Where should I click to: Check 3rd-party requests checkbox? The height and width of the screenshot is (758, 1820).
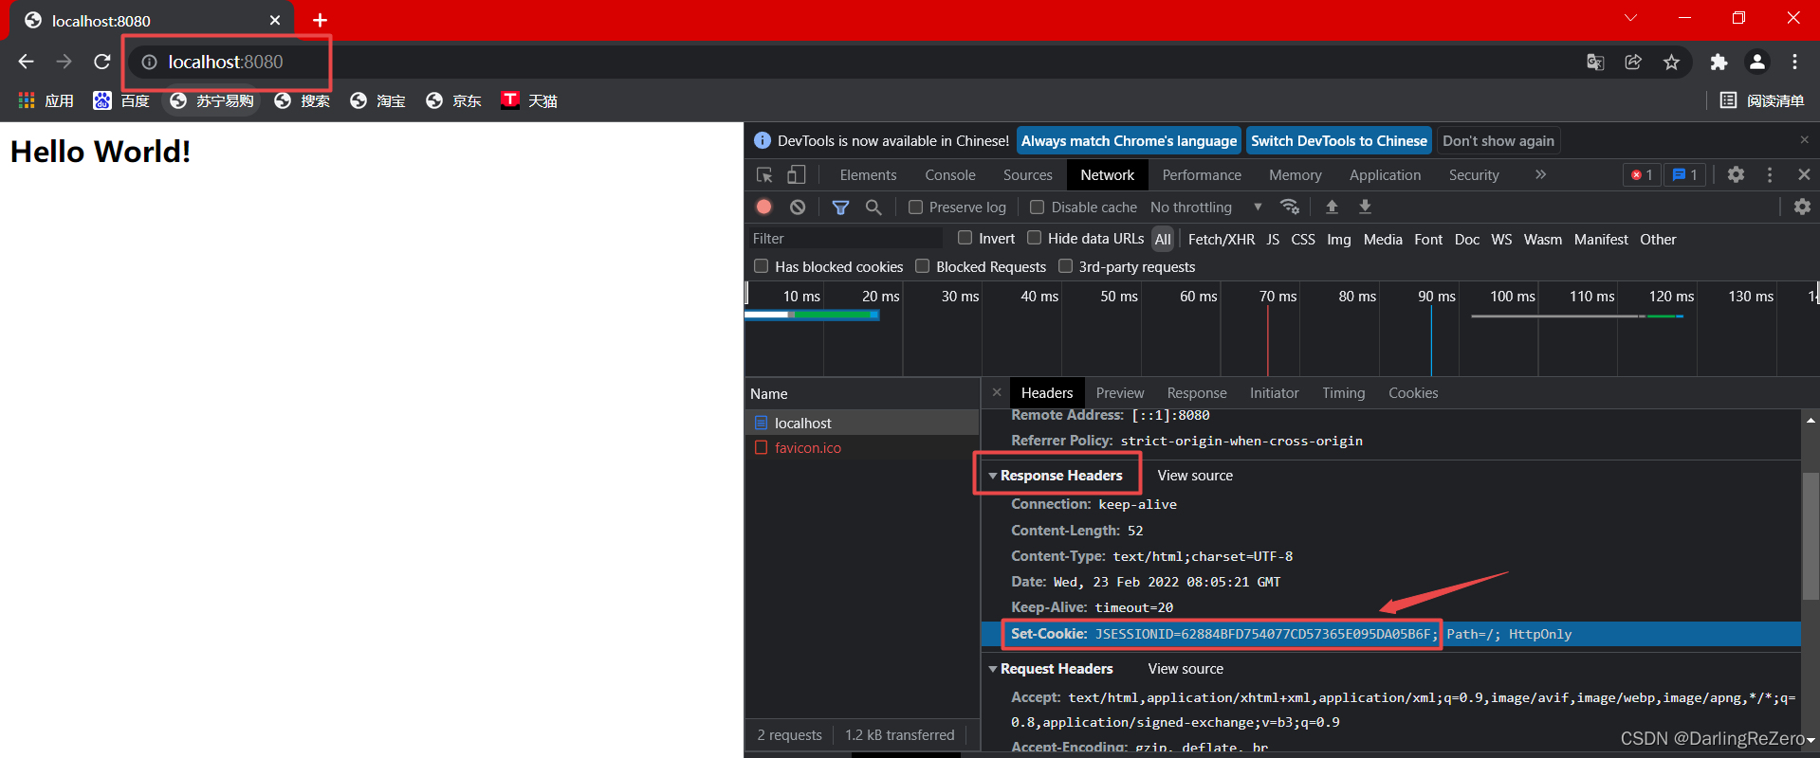coord(1065,266)
